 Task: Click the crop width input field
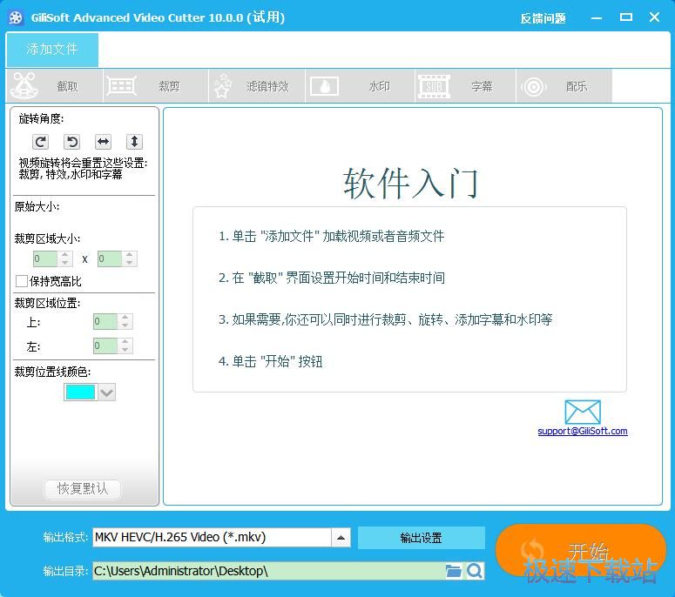pyautogui.click(x=45, y=259)
